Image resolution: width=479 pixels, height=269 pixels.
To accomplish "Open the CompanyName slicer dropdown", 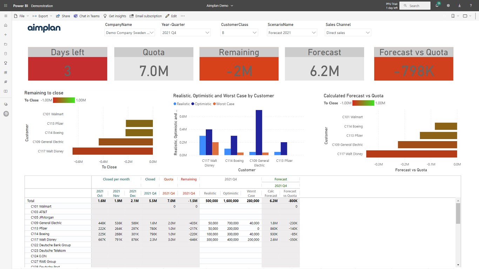I will point(130,33).
